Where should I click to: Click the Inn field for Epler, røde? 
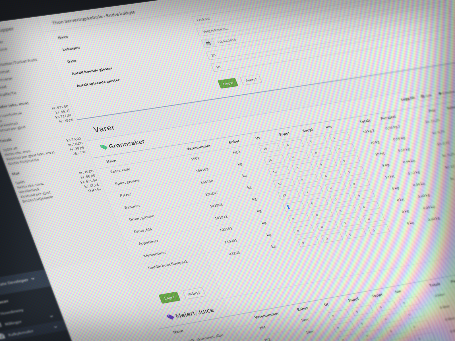coord(340,138)
